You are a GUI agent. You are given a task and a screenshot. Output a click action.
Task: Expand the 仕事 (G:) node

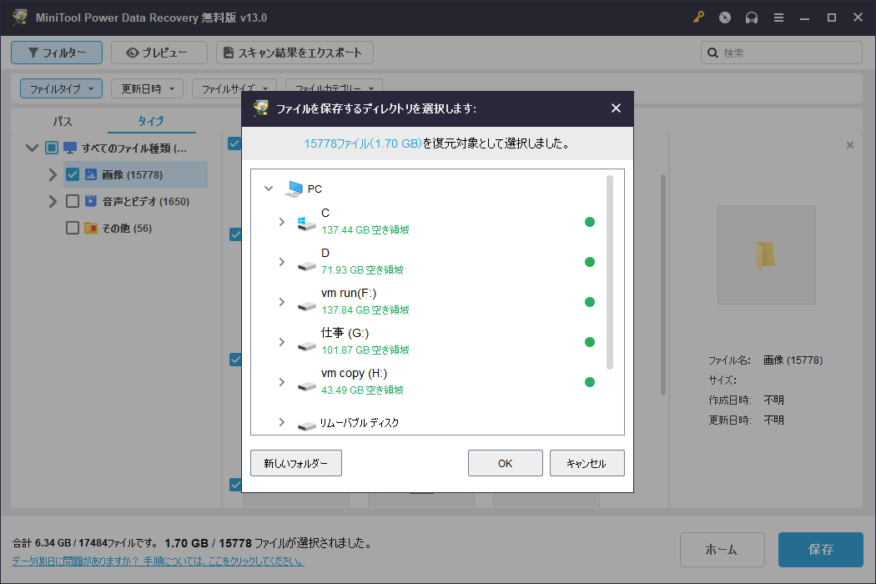click(282, 342)
